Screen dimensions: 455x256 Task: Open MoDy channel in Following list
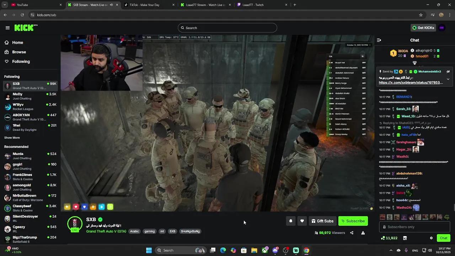coord(30,96)
